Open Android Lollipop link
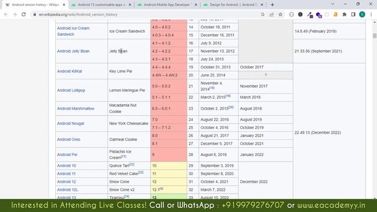This screenshot has width=377, height=212. tap(71, 90)
